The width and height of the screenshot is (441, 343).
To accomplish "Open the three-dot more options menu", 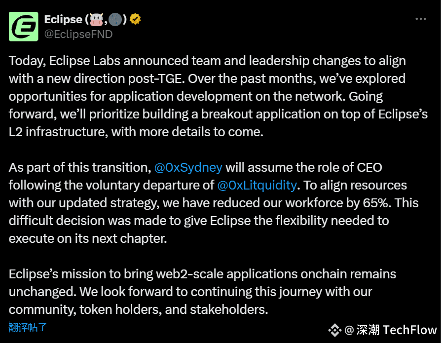I will click(x=420, y=19).
